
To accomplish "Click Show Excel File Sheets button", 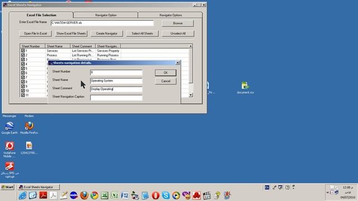I will 71,33.
